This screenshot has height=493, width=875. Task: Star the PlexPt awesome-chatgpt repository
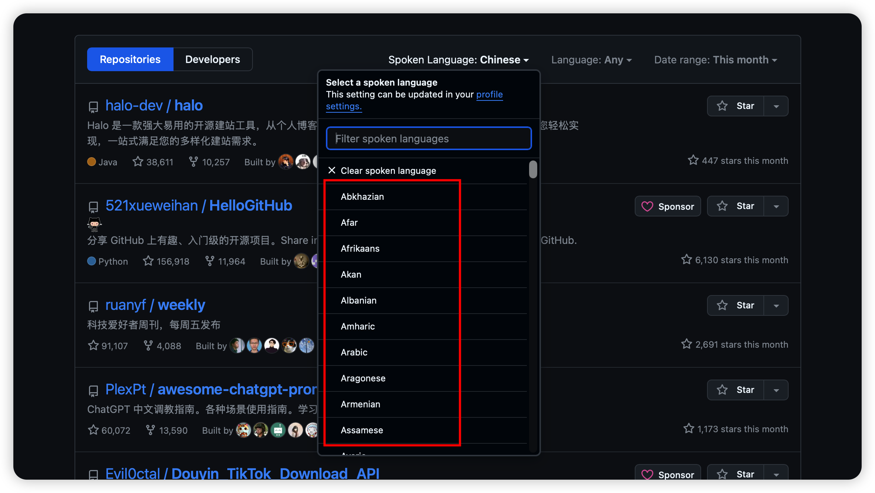point(736,390)
